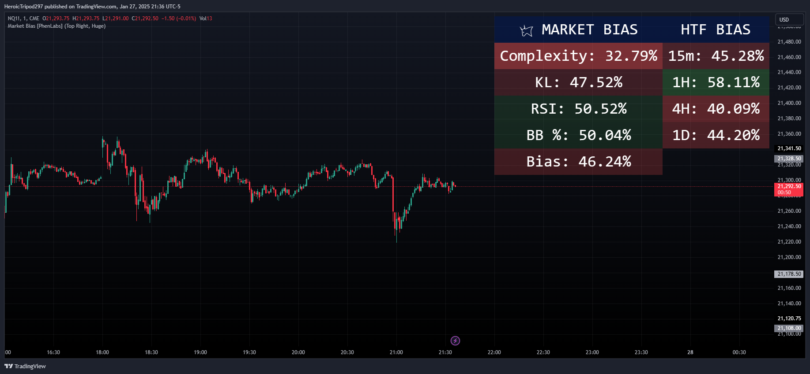Click the 00:30 time axis label
Viewport: 810px width, 374px height.
pyautogui.click(x=739, y=352)
